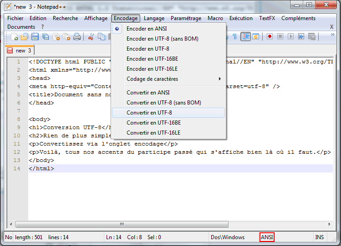Viewport: 341px width, 246px height.
Task: Click the Copy toolbar icon
Action: [x=102, y=37]
